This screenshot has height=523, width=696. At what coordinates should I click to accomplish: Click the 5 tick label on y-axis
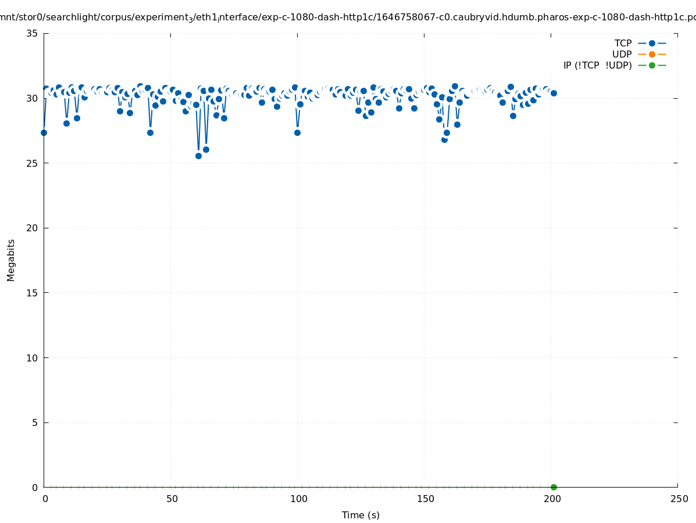pyautogui.click(x=34, y=422)
